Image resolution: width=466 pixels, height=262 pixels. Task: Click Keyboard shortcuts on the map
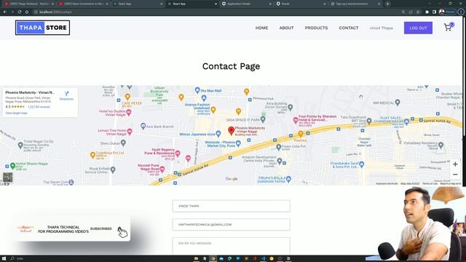click(387, 183)
